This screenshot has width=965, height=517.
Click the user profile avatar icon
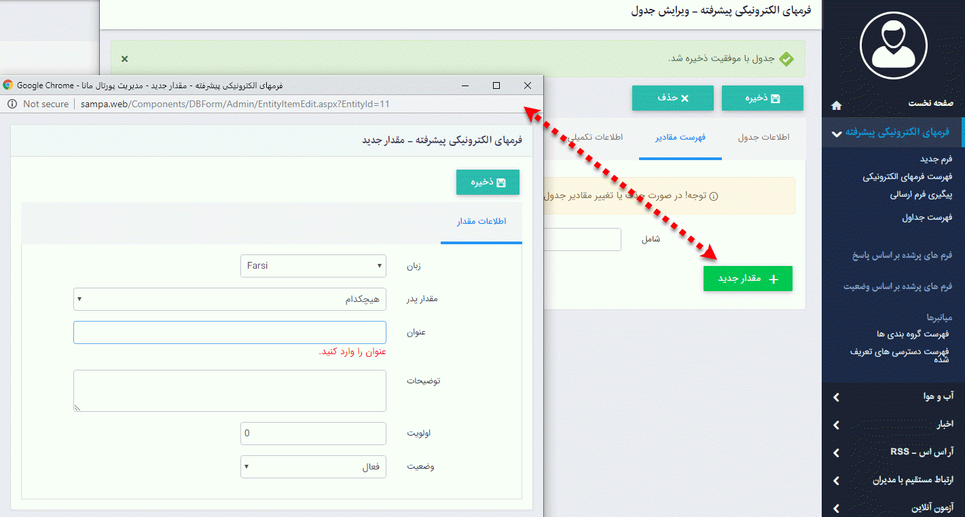[x=893, y=43]
